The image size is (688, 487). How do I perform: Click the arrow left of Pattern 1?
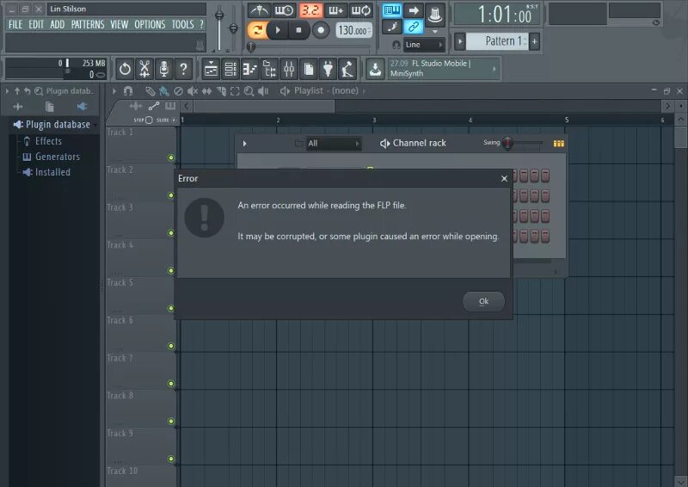(460, 41)
